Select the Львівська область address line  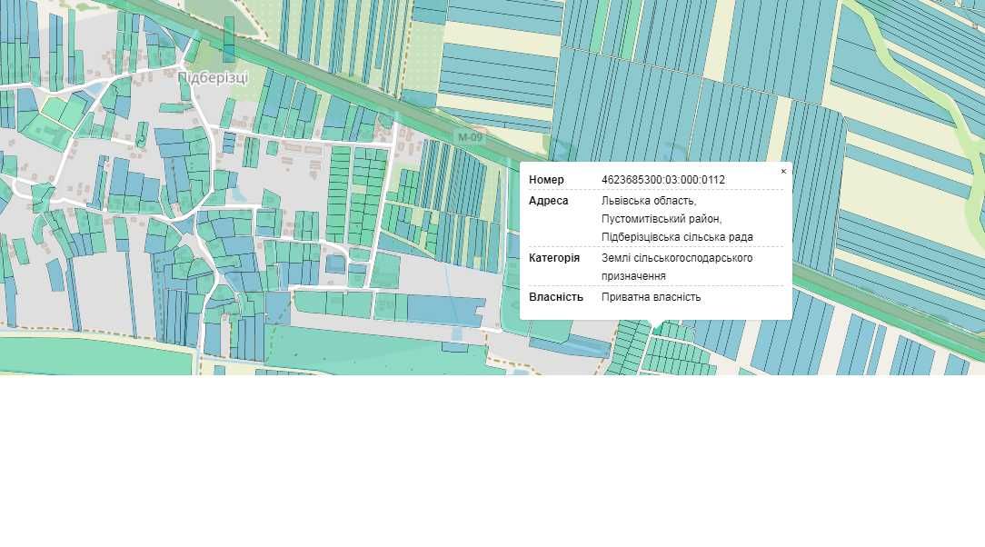pyautogui.click(x=648, y=201)
